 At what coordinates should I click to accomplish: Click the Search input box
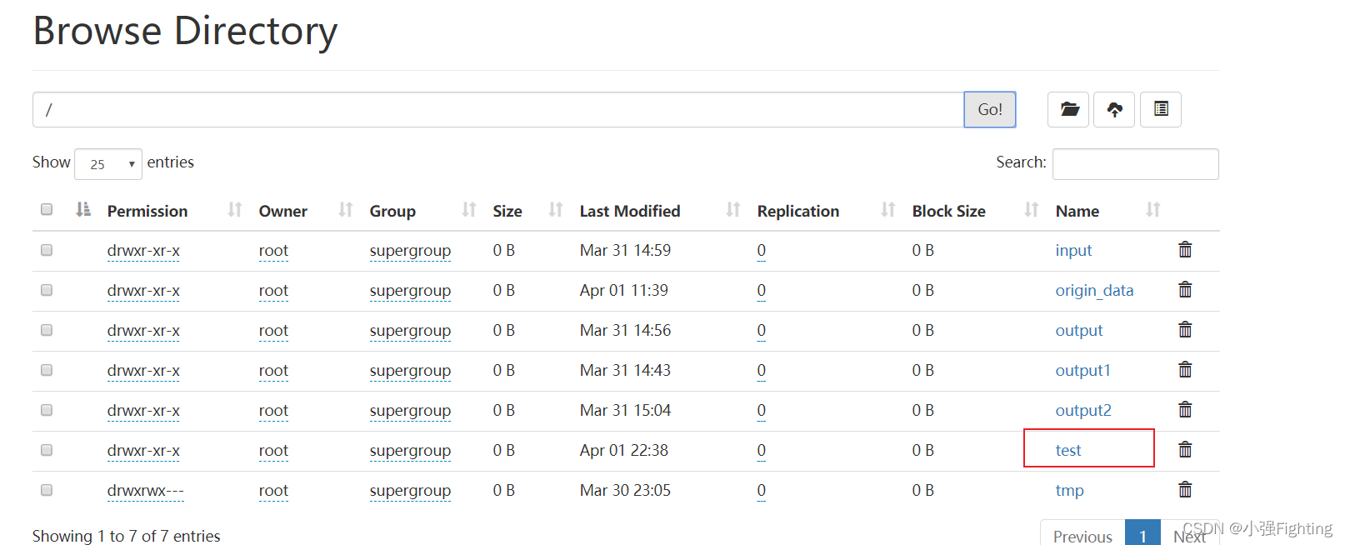1135,164
